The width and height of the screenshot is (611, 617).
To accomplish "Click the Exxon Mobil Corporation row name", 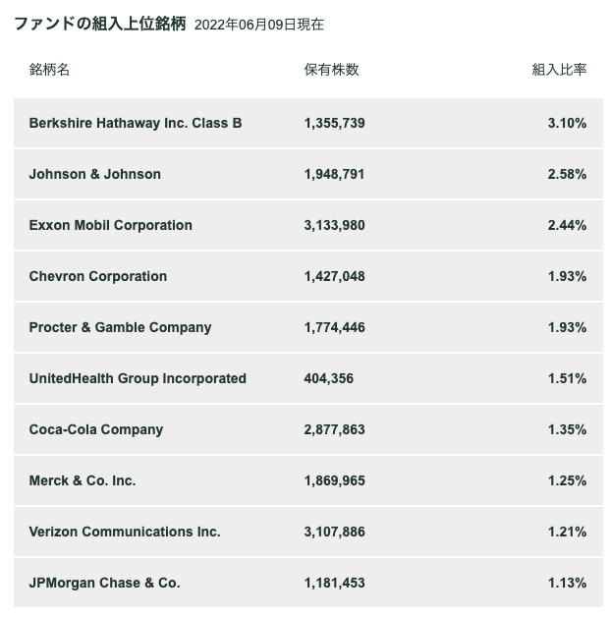I will 111,225.
